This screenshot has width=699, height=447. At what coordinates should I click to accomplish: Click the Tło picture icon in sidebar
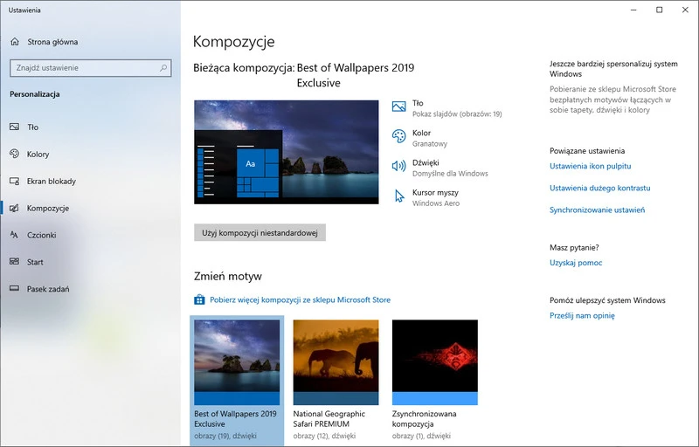click(x=14, y=127)
